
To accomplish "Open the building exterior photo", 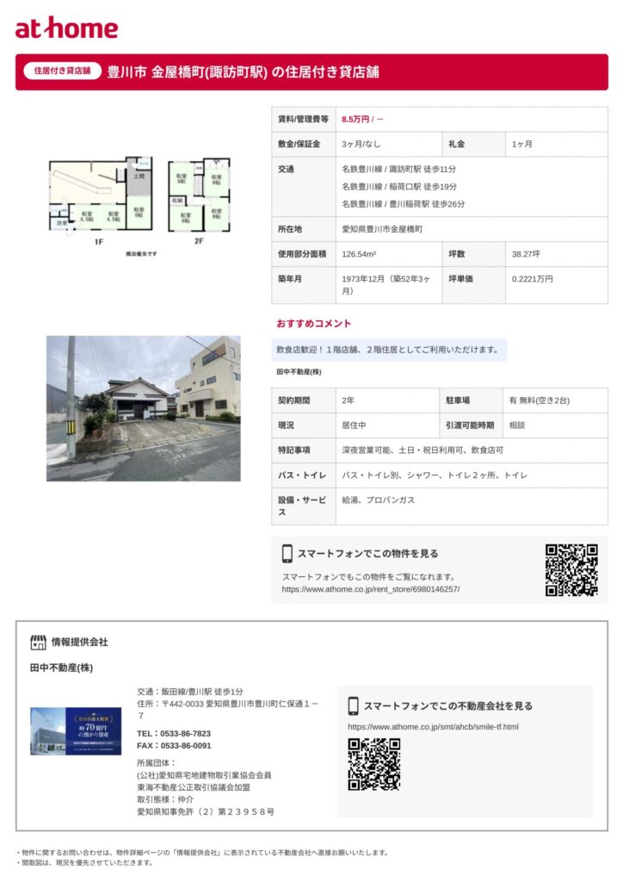I will point(143,408).
